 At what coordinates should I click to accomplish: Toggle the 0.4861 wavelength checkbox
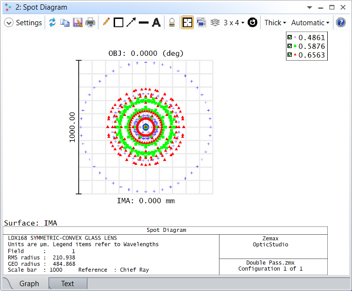[289, 37]
